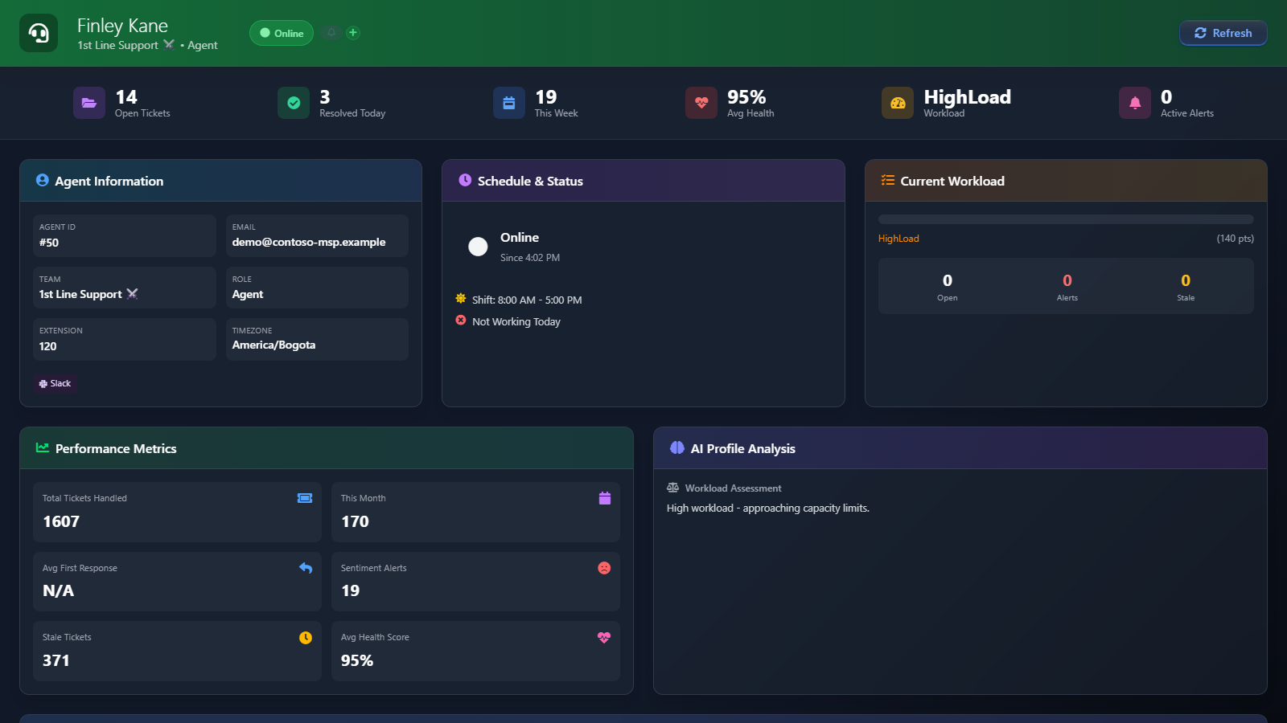The height and width of the screenshot is (723, 1287).
Task: Click the Agent Information user icon
Action: pyautogui.click(x=43, y=181)
